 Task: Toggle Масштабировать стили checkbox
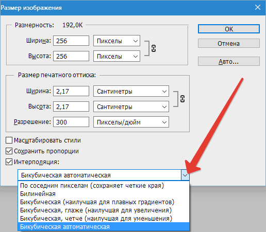(x=9, y=140)
